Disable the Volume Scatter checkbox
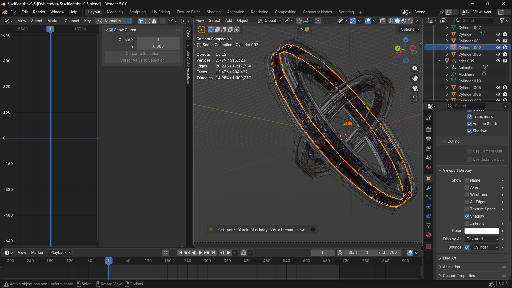 (x=469, y=124)
